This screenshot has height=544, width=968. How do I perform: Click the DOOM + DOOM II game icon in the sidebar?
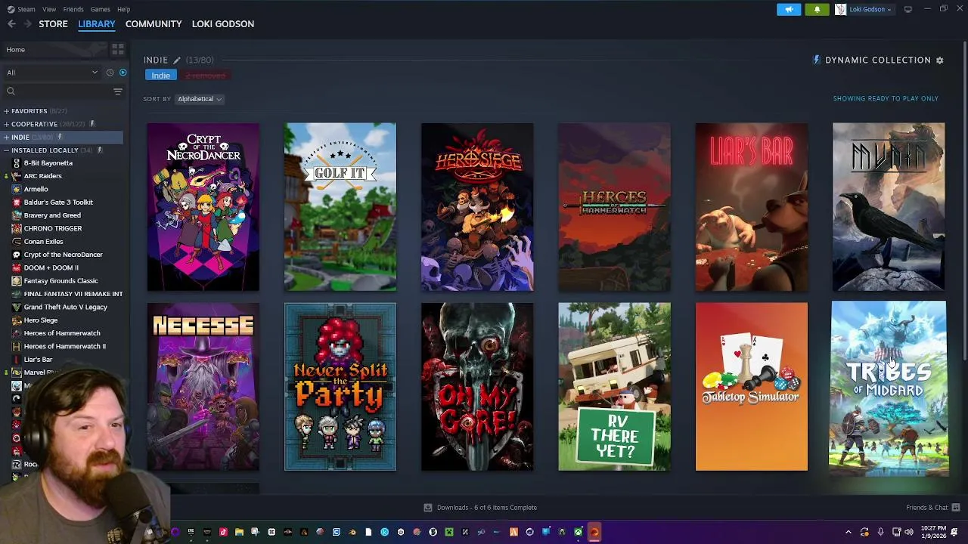(17, 267)
